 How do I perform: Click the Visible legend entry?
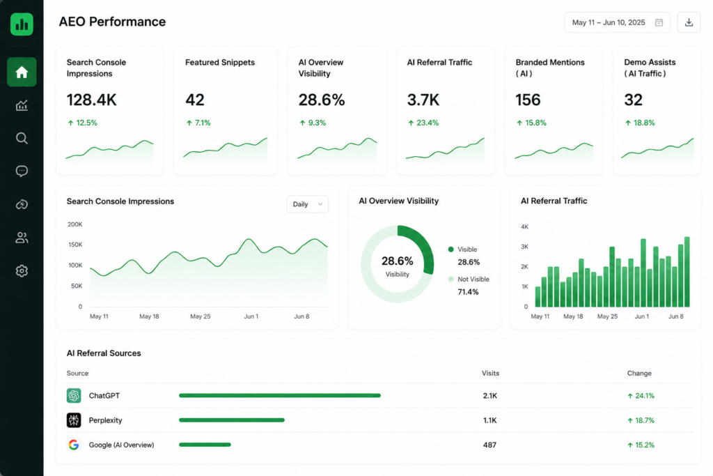click(463, 249)
